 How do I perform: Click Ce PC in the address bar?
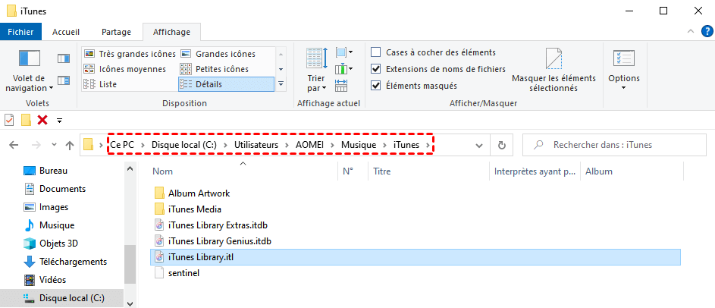122,145
